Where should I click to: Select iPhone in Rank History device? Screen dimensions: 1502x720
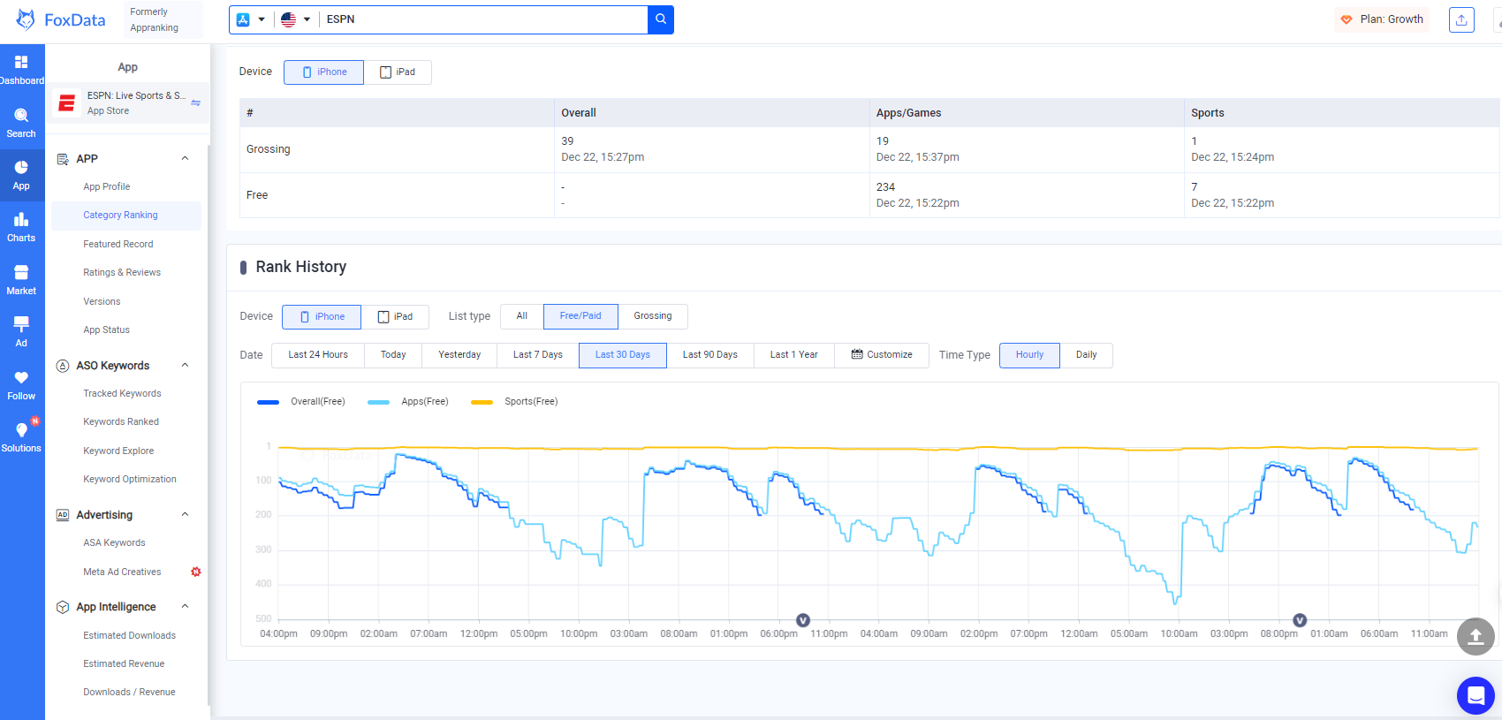[x=322, y=317]
